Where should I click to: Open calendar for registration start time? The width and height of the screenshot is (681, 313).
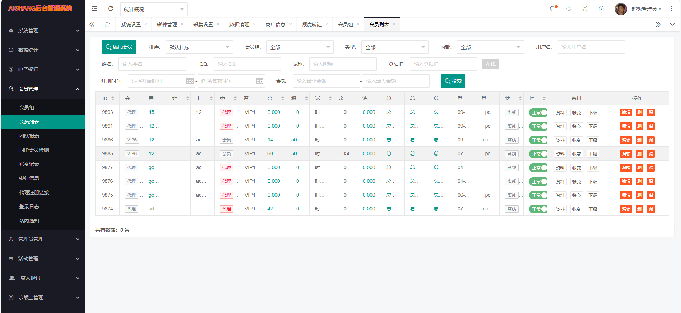point(190,81)
